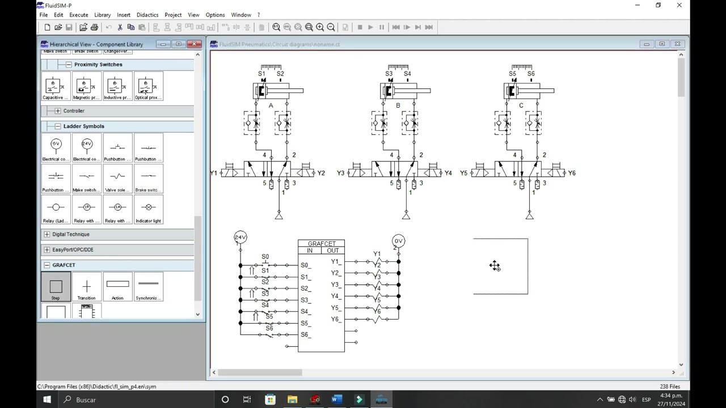Click the ESP language indicator in tray

[646, 400]
